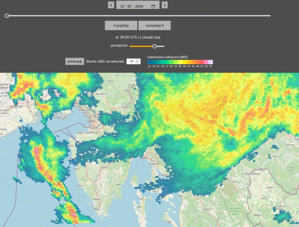Screen dimensions: 299x227
Task: Click the Pula city label on the map
Action: tap(96, 209)
